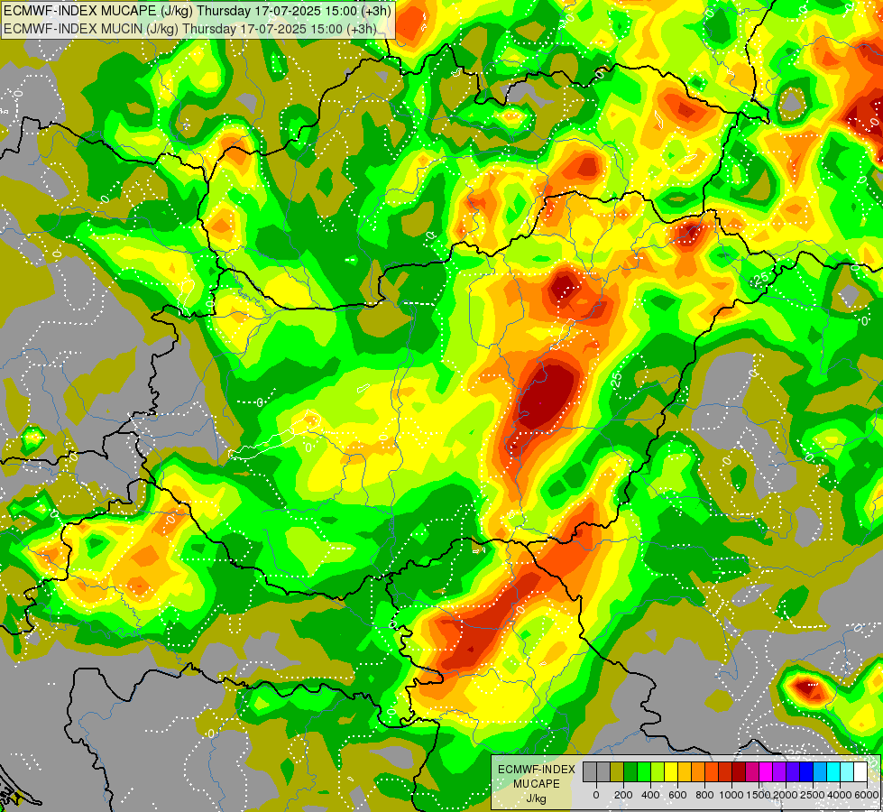Click the legend scale value 800
Viewport: 883px width, 812px height.
(704, 795)
